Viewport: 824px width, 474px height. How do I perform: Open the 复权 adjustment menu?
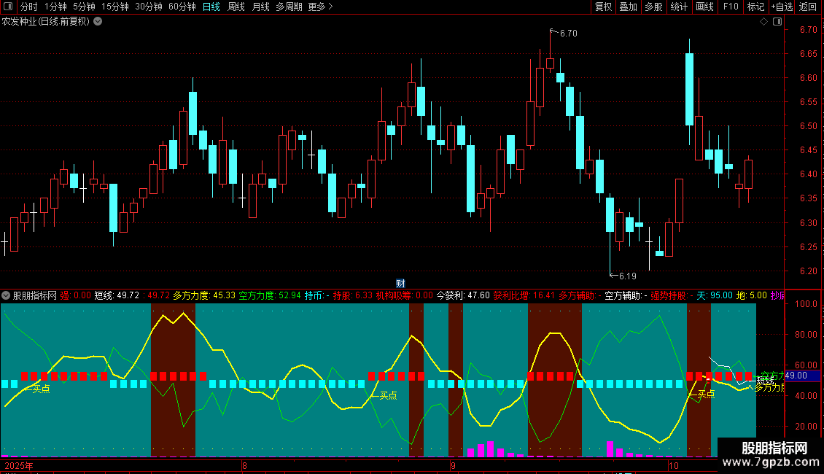603,7
